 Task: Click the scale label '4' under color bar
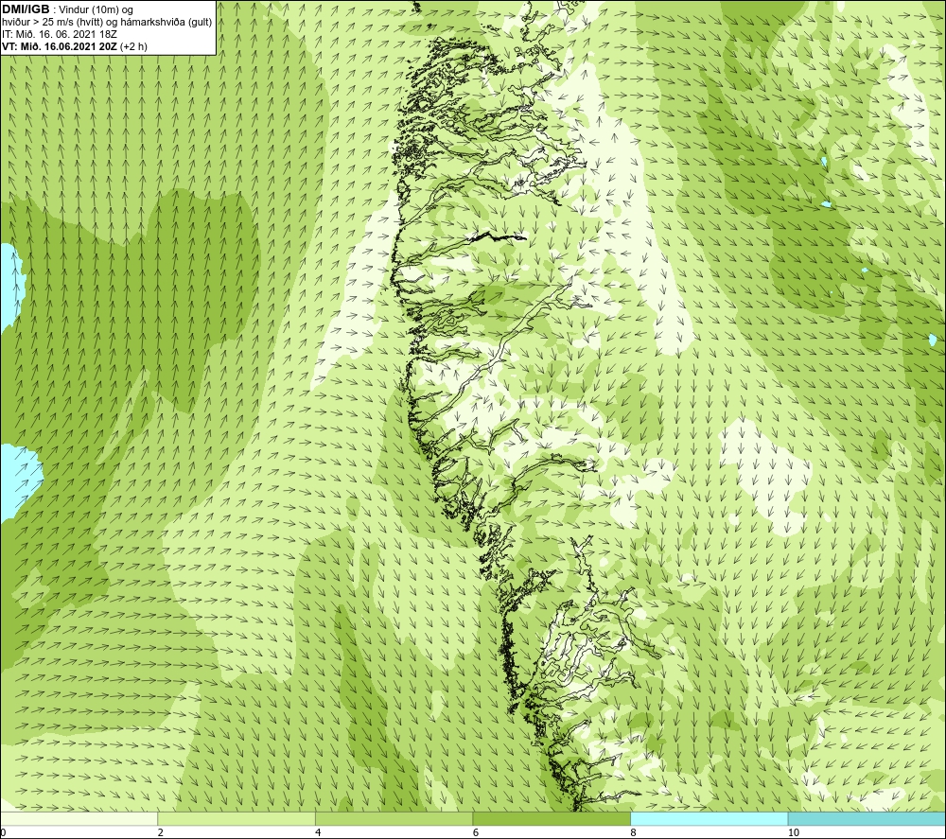319,832
